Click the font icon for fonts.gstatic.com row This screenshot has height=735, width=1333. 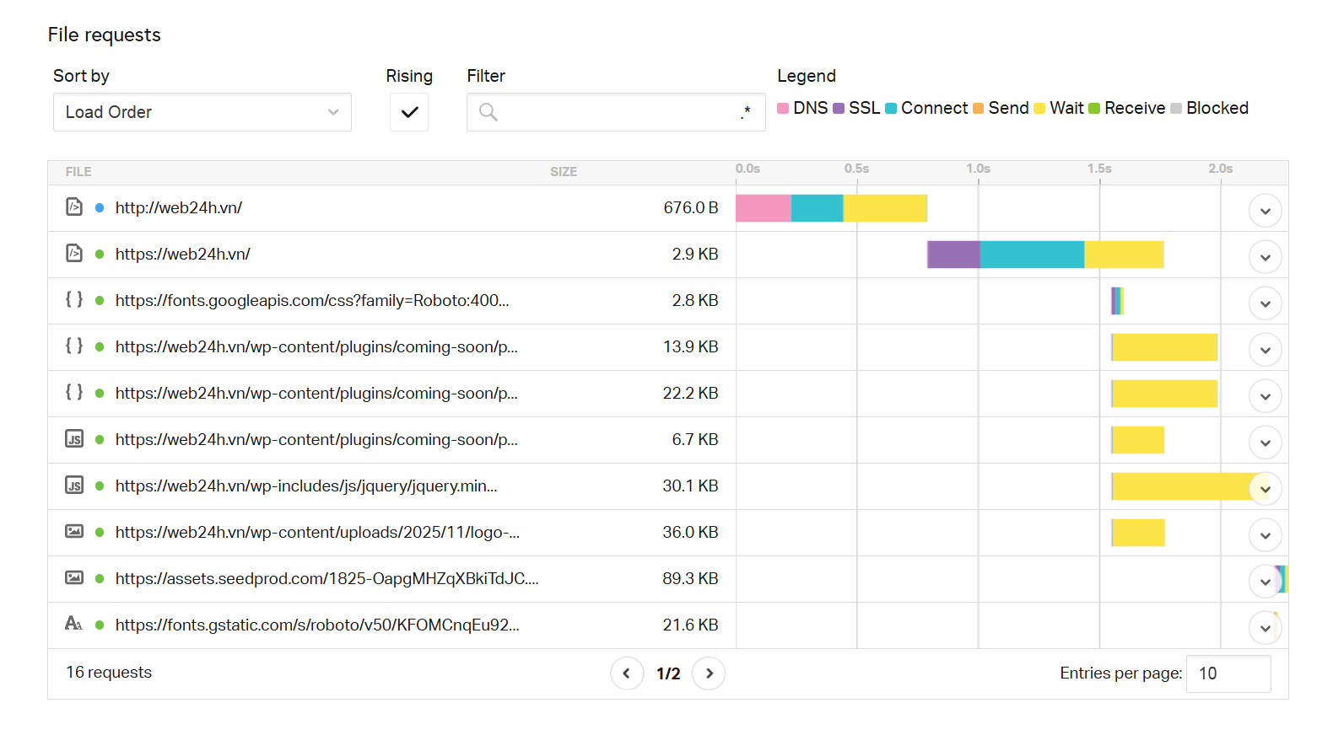(73, 624)
